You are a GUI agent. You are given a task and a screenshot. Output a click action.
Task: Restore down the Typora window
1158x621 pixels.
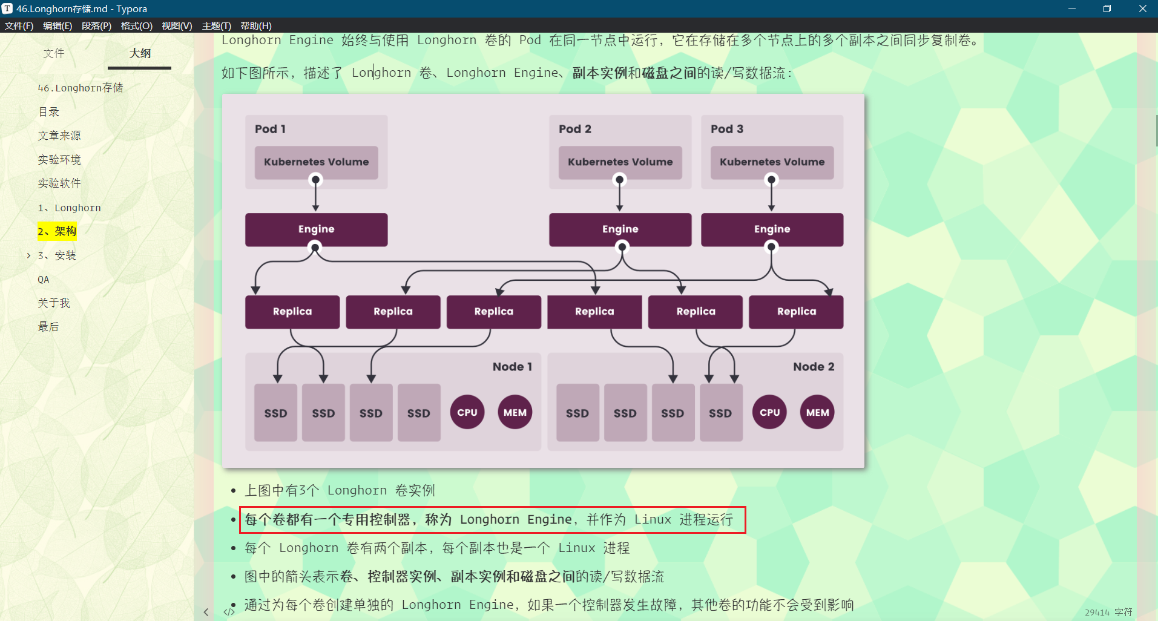point(1107,8)
